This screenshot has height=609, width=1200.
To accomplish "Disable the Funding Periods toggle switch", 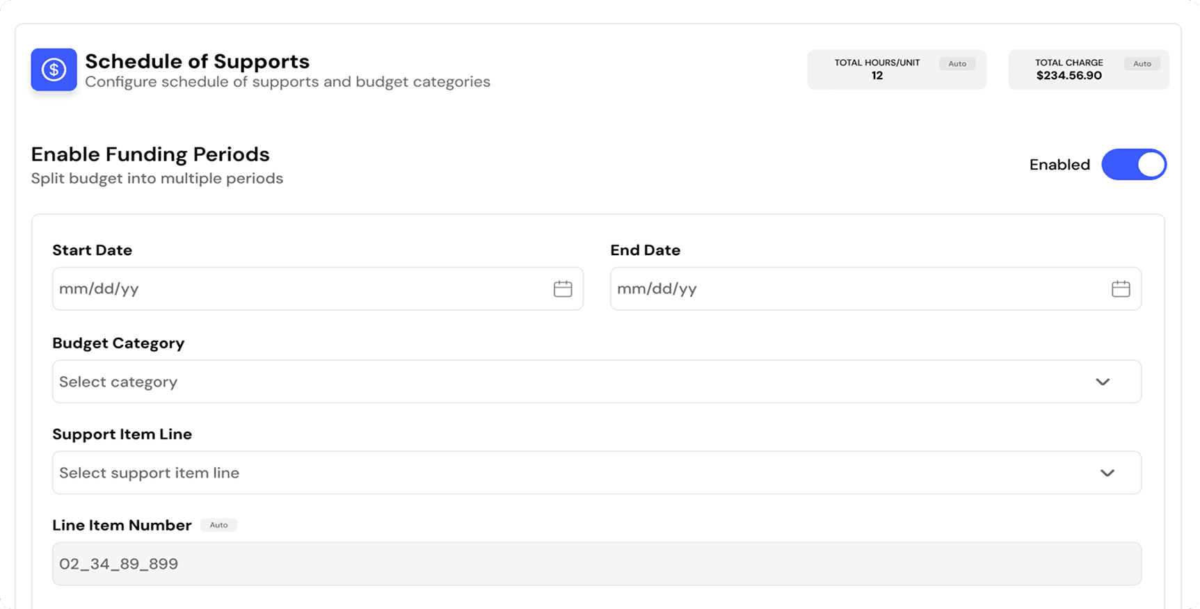I will coord(1134,165).
